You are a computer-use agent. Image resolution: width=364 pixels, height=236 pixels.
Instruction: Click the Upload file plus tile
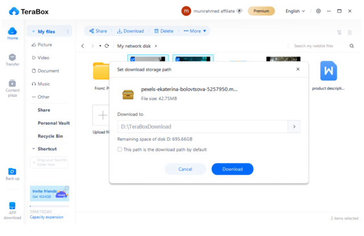tap(101, 115)
